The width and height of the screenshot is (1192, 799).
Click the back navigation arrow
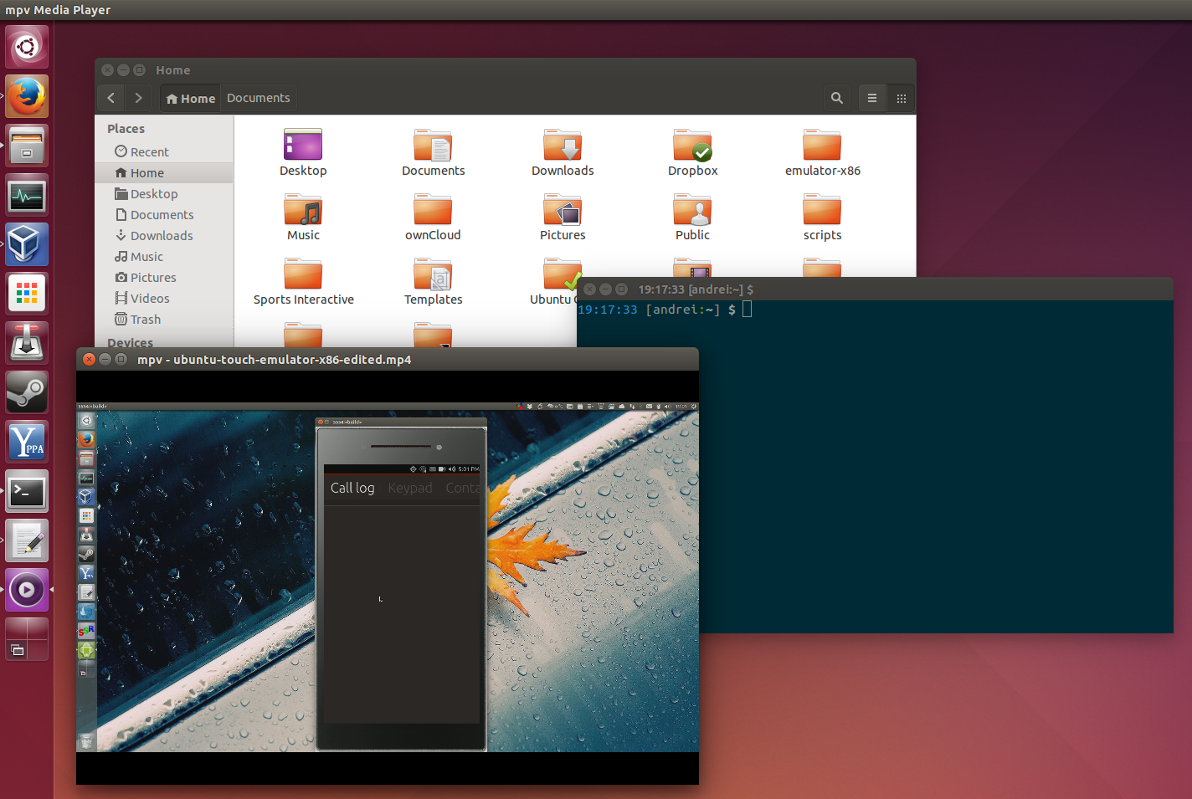click(110, 98)
